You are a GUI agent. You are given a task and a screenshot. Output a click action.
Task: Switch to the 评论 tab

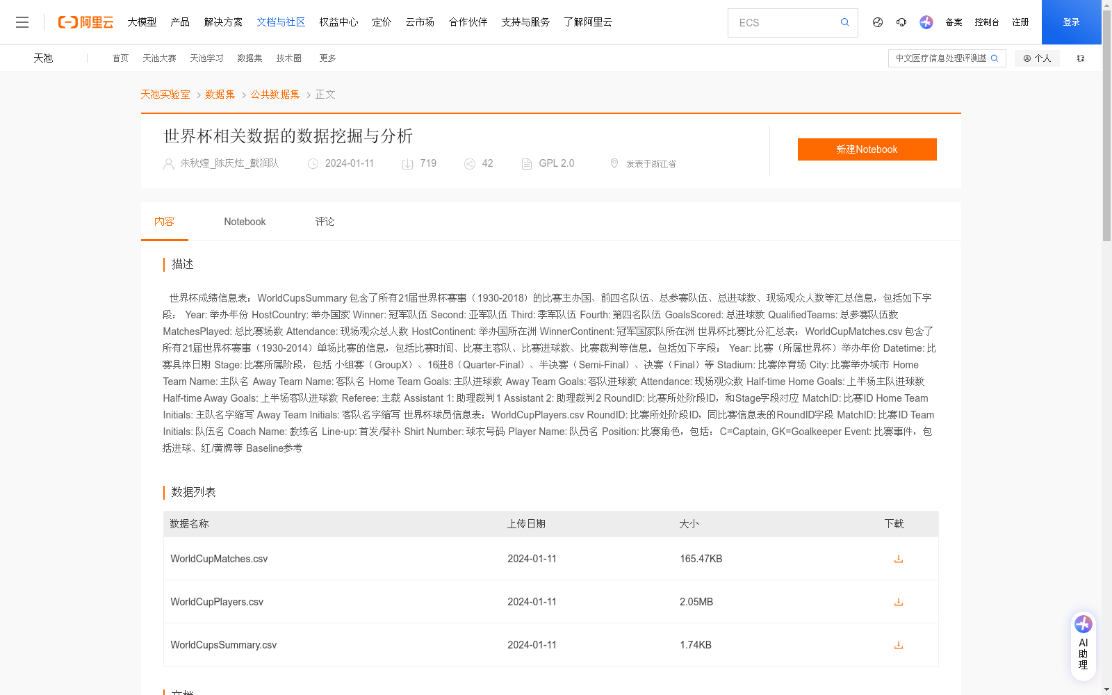pyautogui.click(x=325, y=222)
